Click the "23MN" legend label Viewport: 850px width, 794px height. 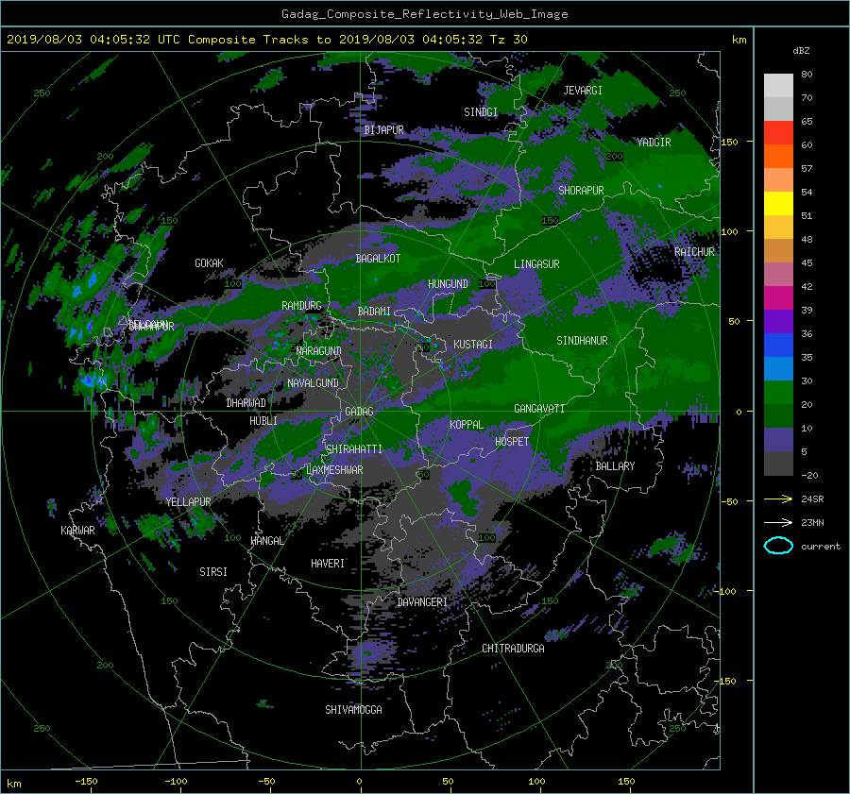tap(812, 522)
